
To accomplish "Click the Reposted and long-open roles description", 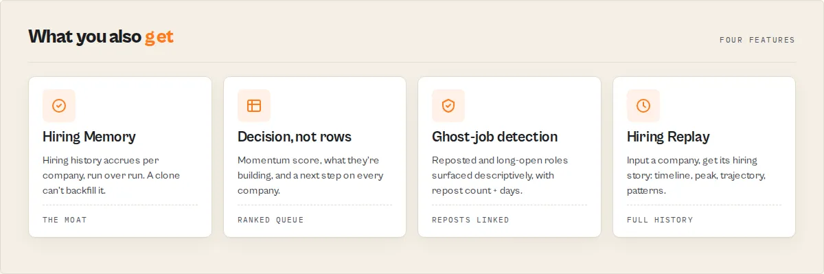I will click(500, 175).
